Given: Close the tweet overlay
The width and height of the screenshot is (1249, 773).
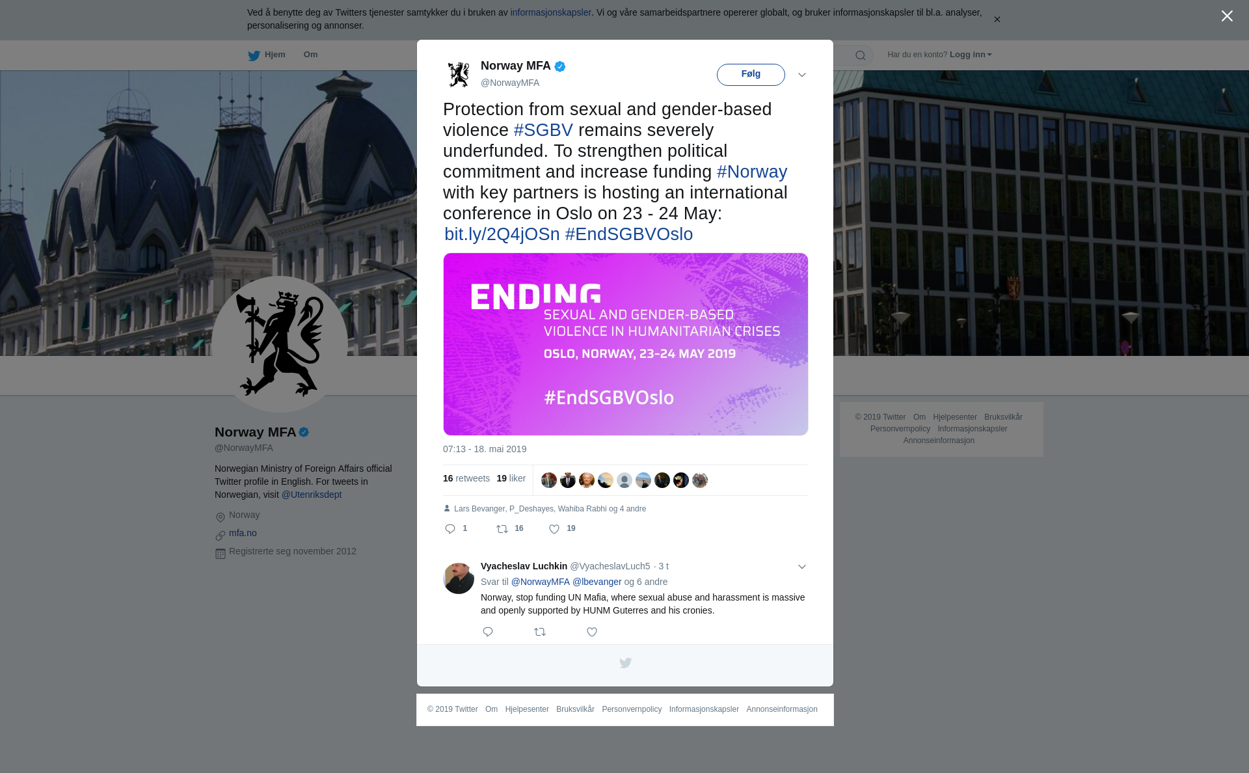Looking at the screenshot, I should pyautogui.click(x=1227, y=16).
